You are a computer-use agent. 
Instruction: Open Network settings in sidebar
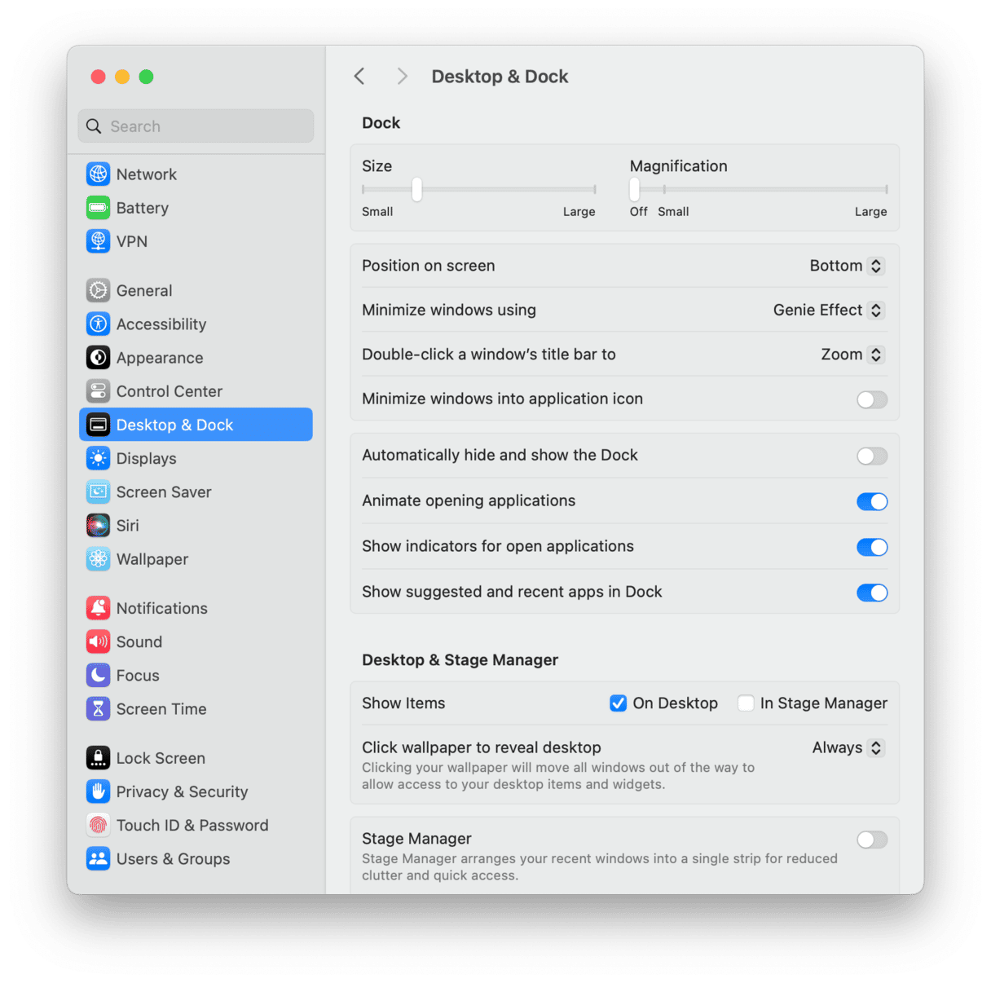pos(196,174)
